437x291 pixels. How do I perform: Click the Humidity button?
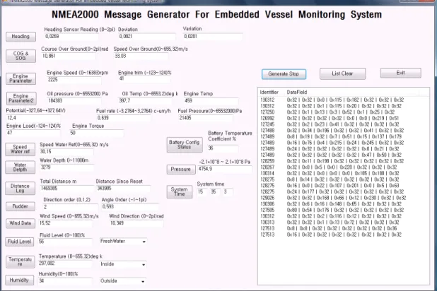pyautogui.click(x=20, y=280)
